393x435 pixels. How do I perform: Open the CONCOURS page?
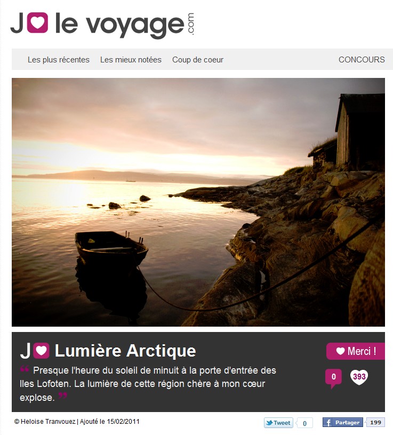(x=362, y=60)
